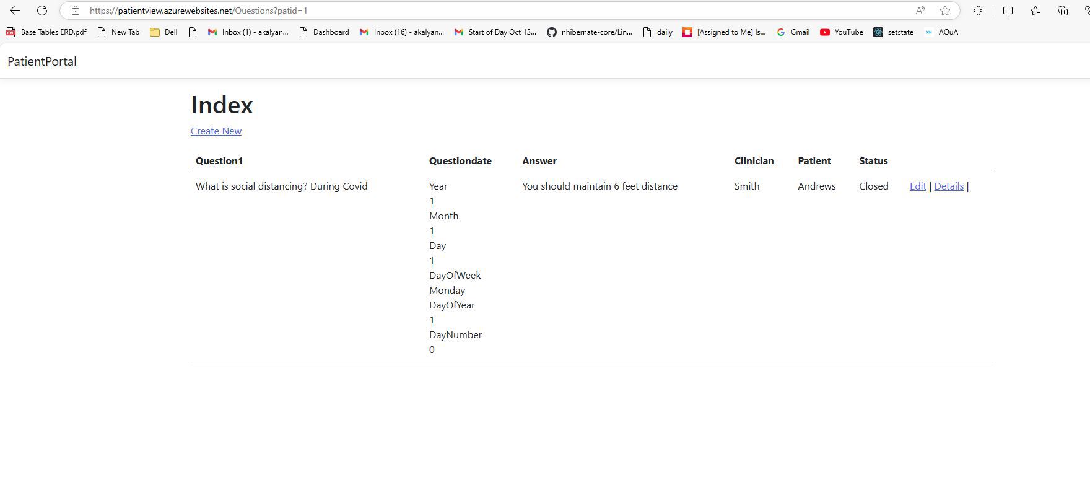Click Status column header

873,161
